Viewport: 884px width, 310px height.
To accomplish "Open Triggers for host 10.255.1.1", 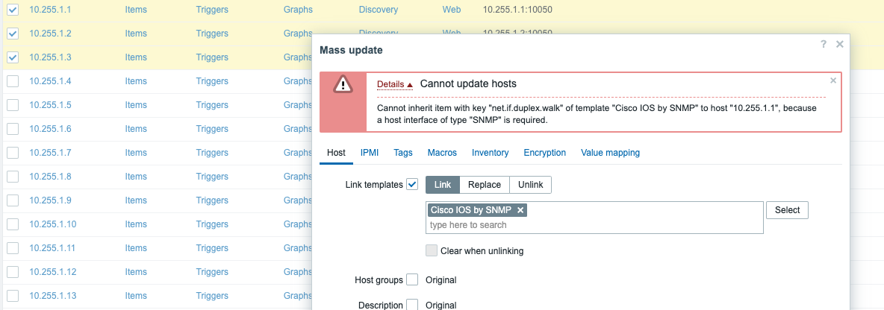I will click(212, 10).
